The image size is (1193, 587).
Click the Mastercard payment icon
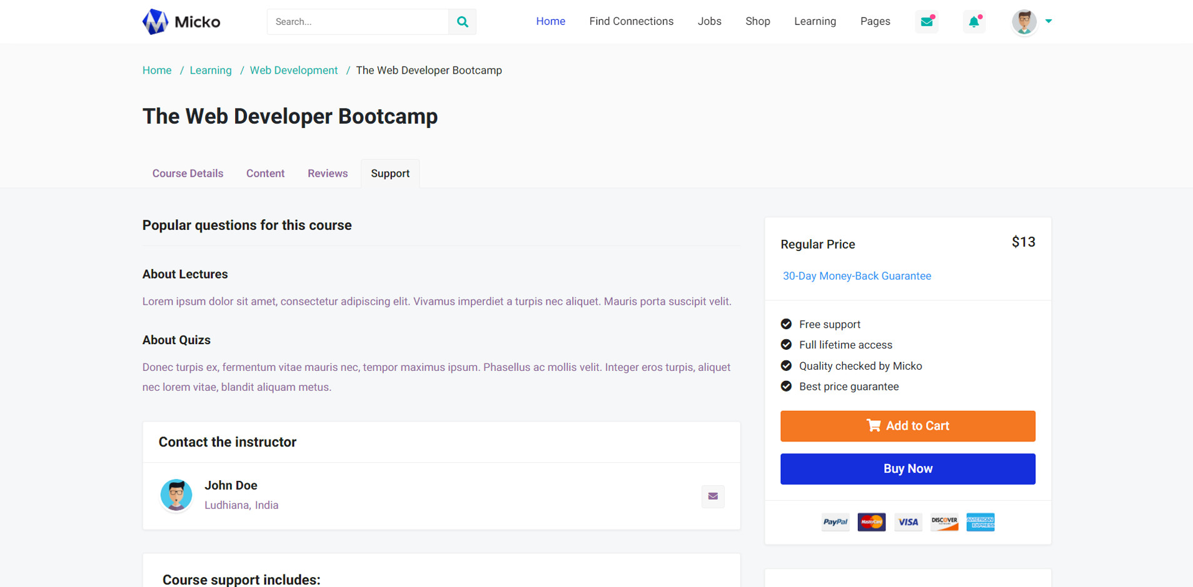click(871, 522)
